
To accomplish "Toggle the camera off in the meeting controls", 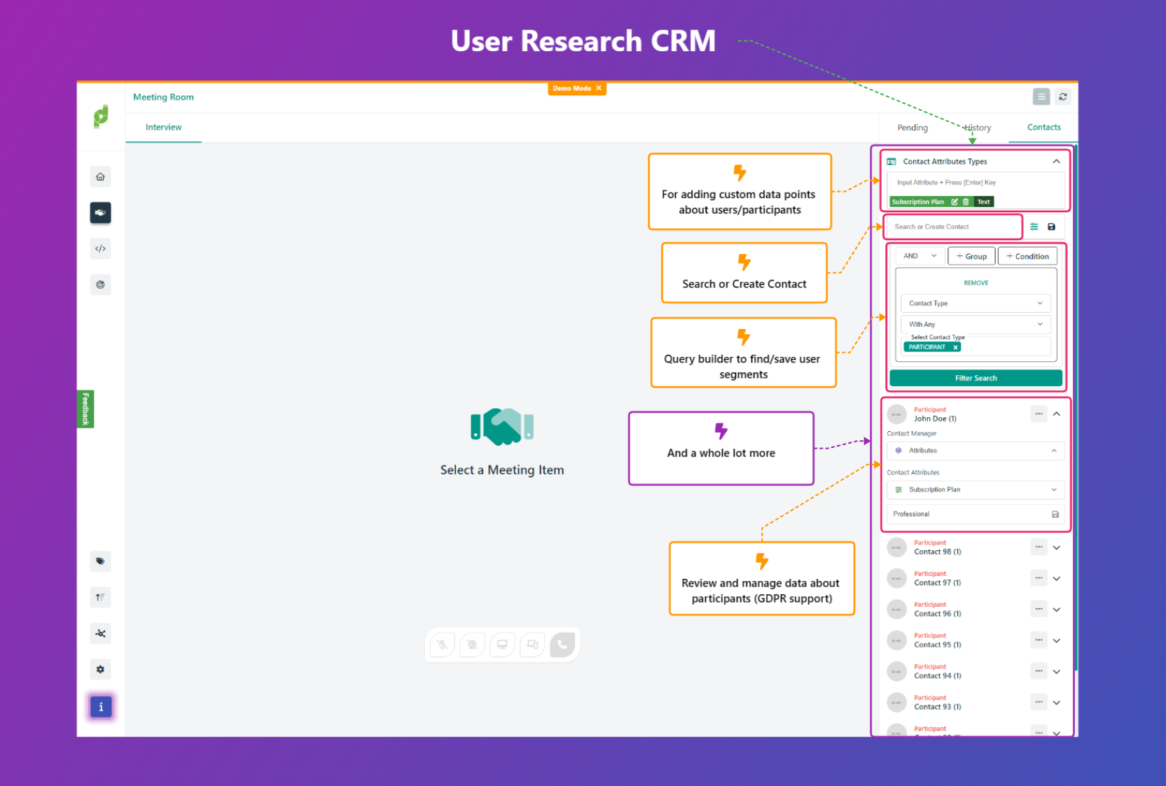I will coord(471,644).
